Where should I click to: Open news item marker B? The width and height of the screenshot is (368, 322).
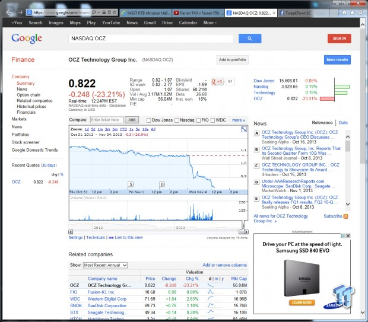[x=256, y=149]
